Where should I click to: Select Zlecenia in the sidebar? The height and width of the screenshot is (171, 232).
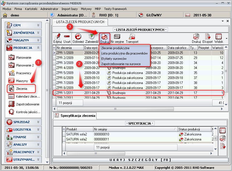tap(22, 89)
